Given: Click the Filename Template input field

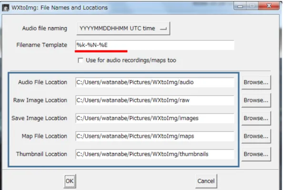Looking at the screenshot, I should 155,45.
